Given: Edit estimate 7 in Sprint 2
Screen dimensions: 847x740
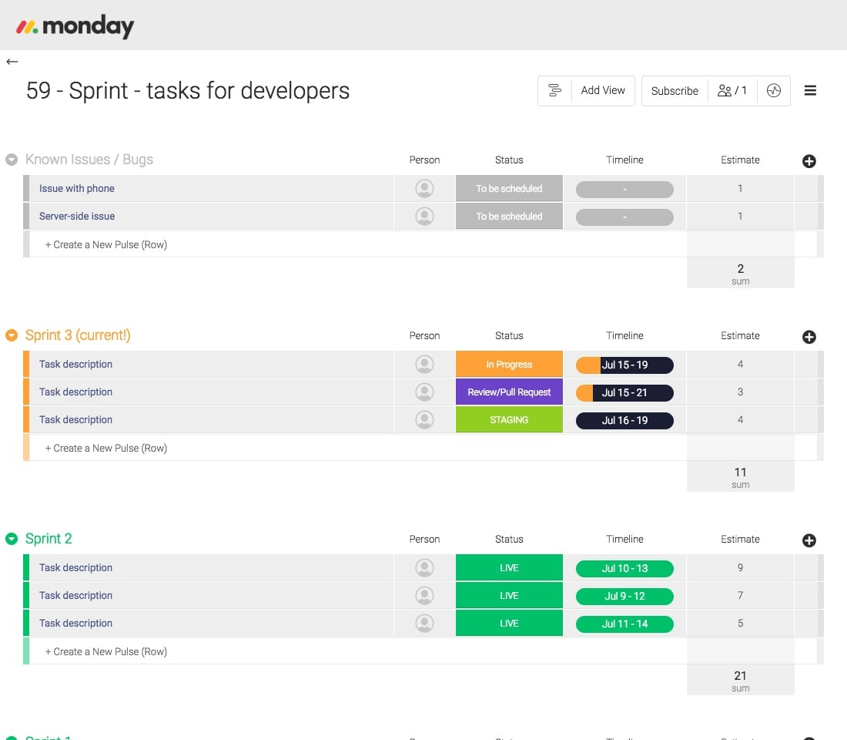Looking at the screenshot, I should tap(740, 595).
